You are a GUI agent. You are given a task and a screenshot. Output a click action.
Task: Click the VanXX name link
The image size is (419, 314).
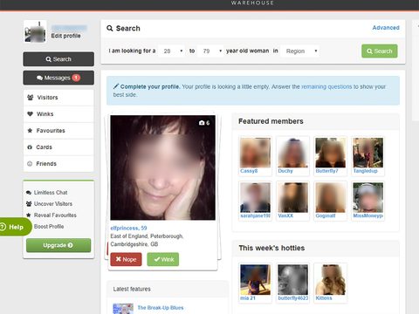click(x=285, y=215)
